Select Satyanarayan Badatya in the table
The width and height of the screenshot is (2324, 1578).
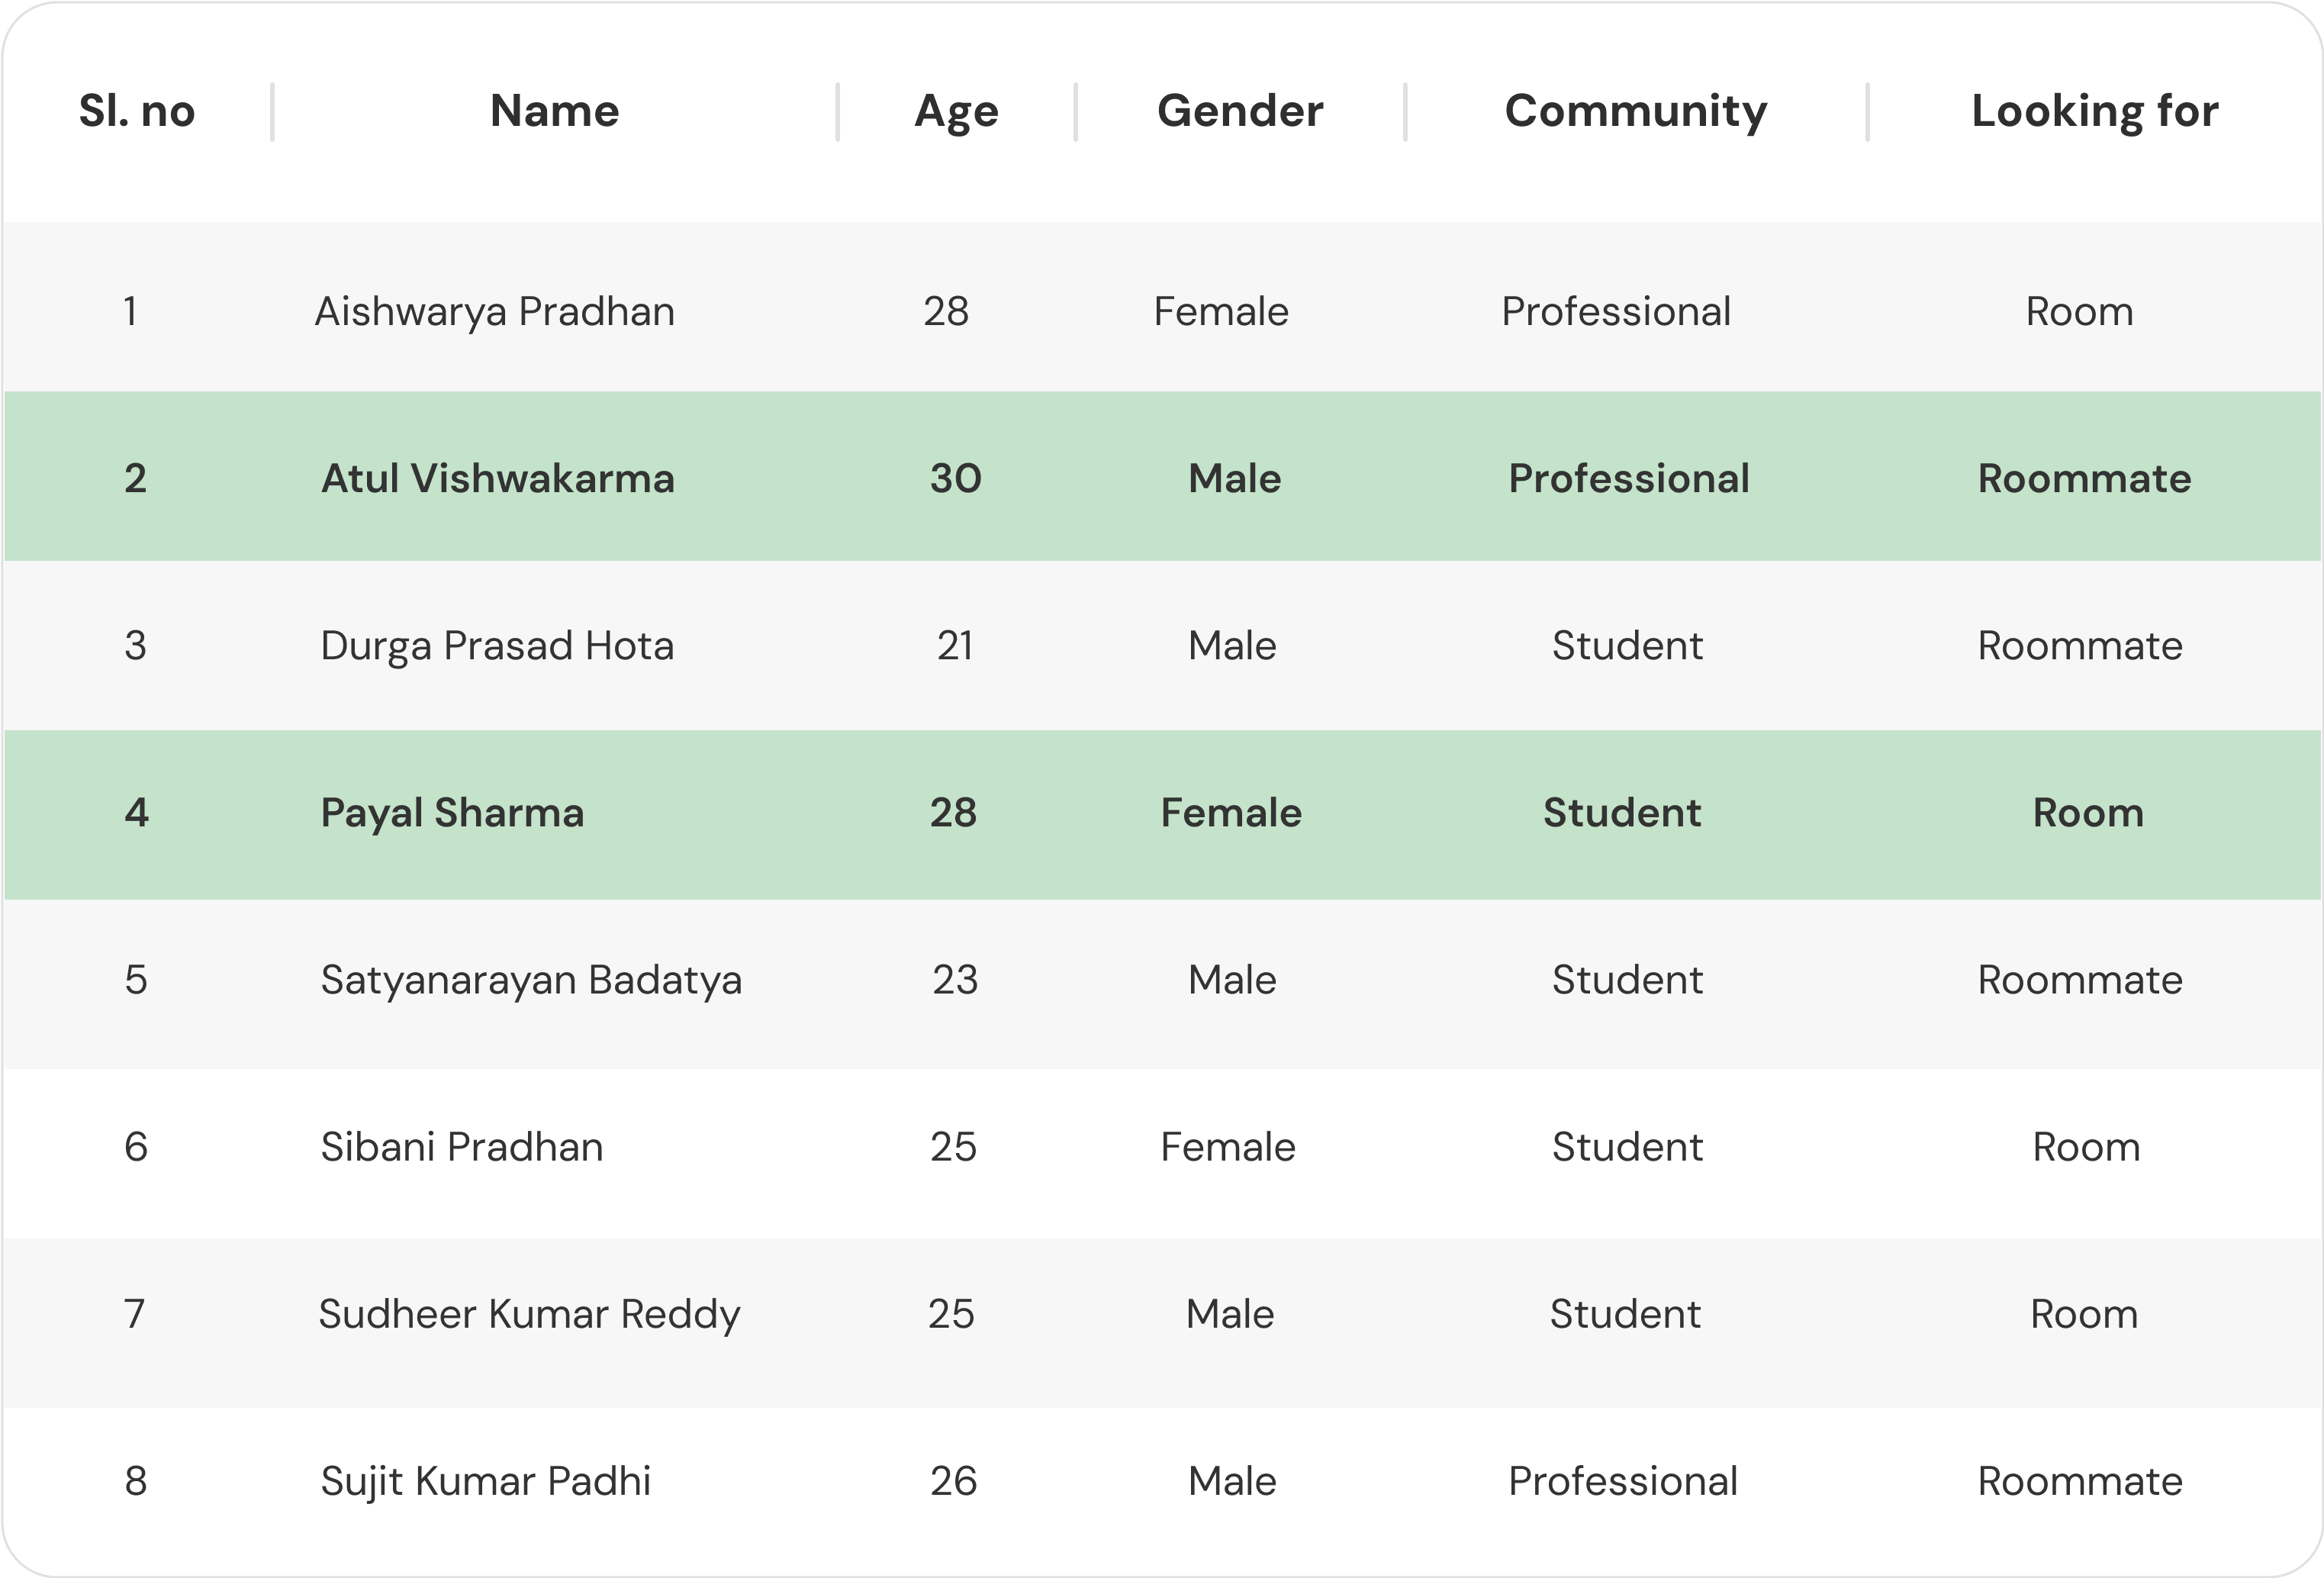click(531, 980)
